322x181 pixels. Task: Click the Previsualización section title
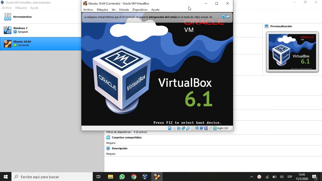281,26
